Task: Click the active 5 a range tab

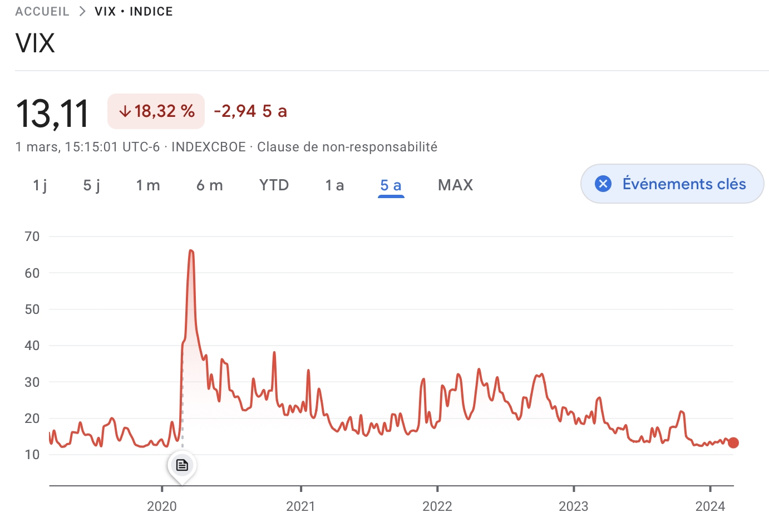Action: click(x=391, y=185)
